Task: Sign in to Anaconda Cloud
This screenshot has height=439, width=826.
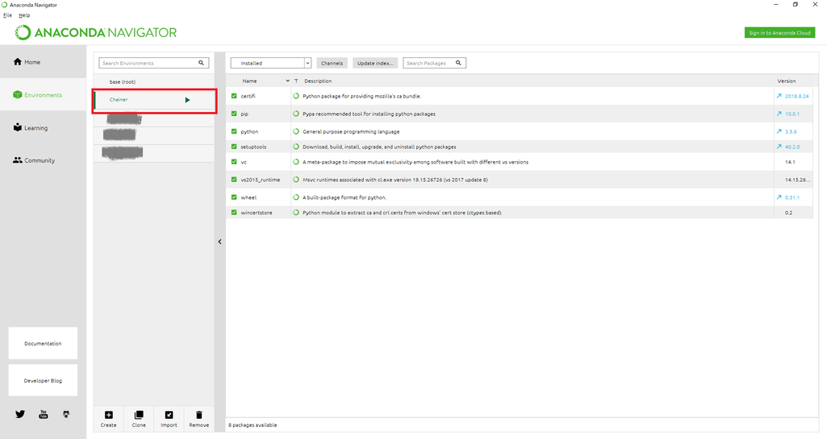Action: point(780,32)
